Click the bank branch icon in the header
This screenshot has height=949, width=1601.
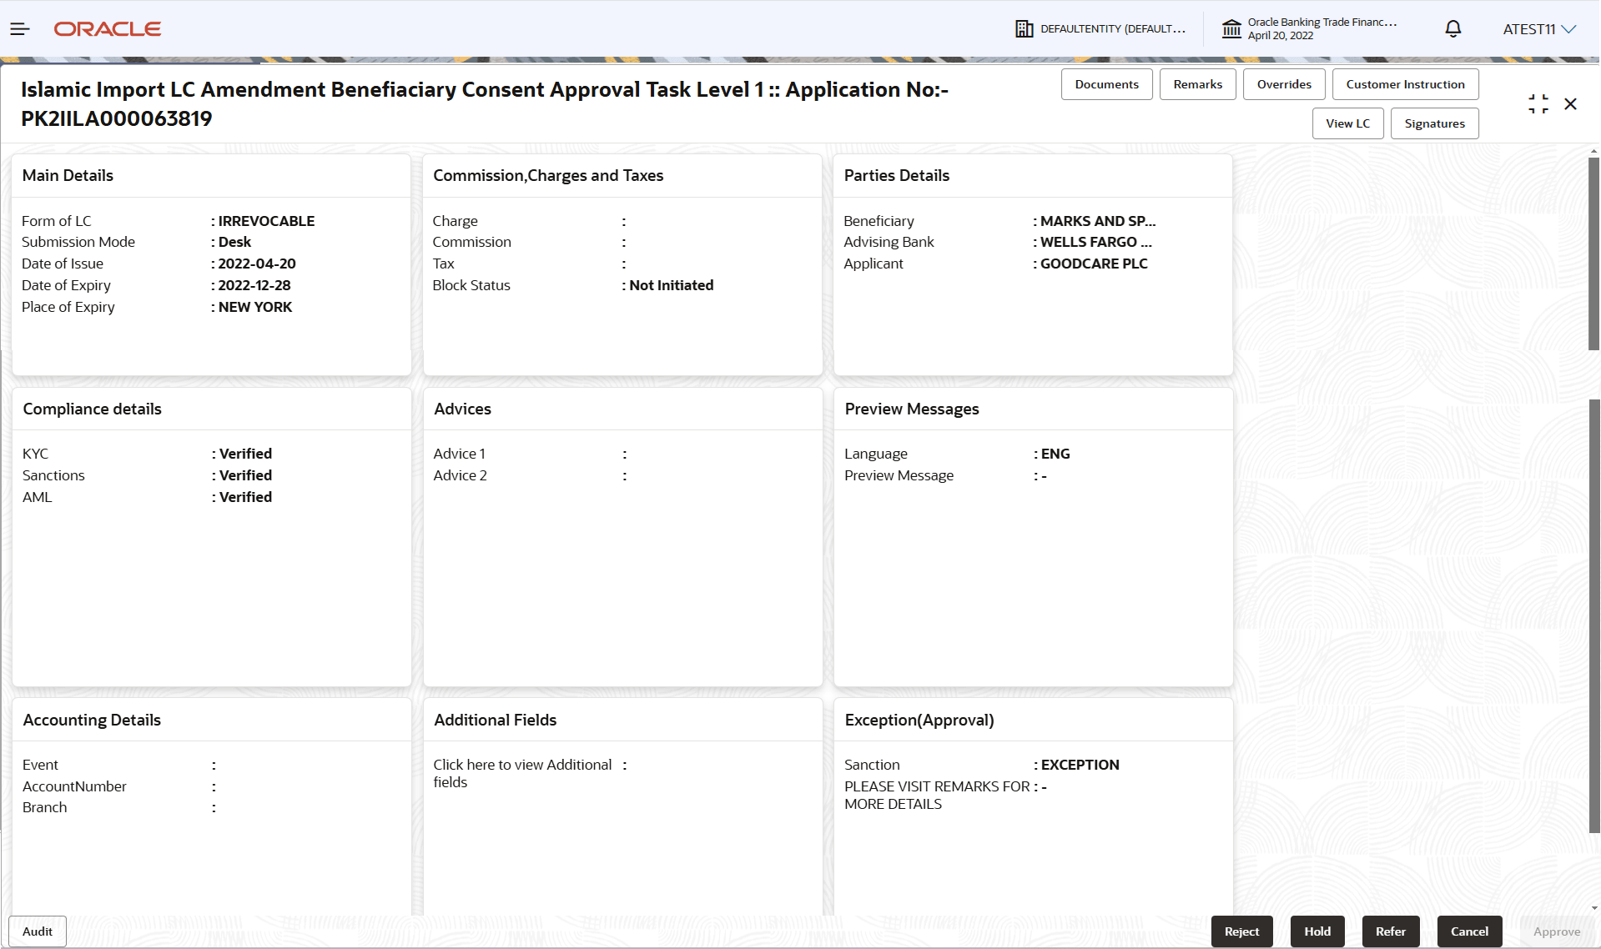click(x=1231, y=28)
